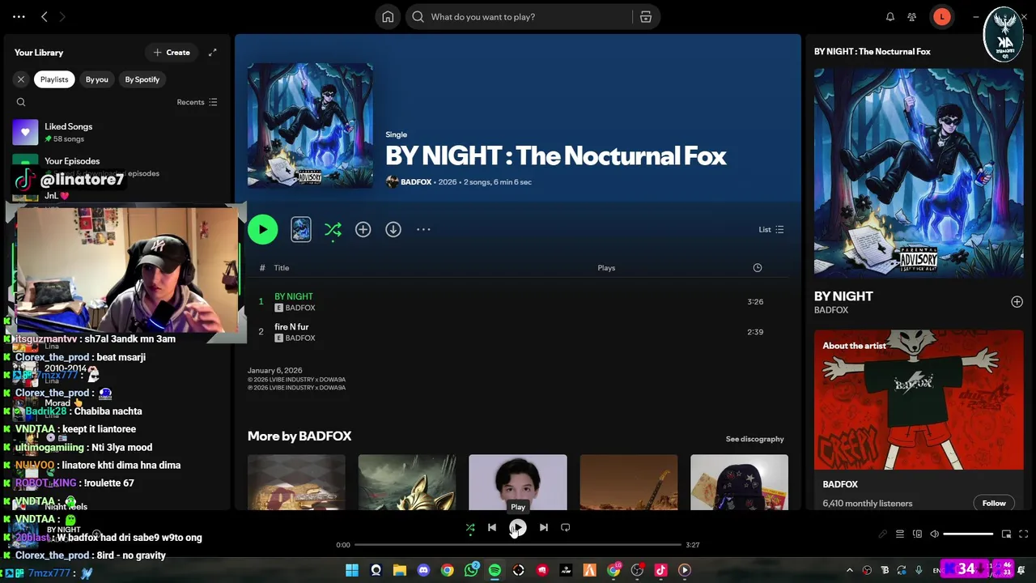Toggle shuffle for this single
The width and height of the screenshot is (1036, 583).
point(333,230)
